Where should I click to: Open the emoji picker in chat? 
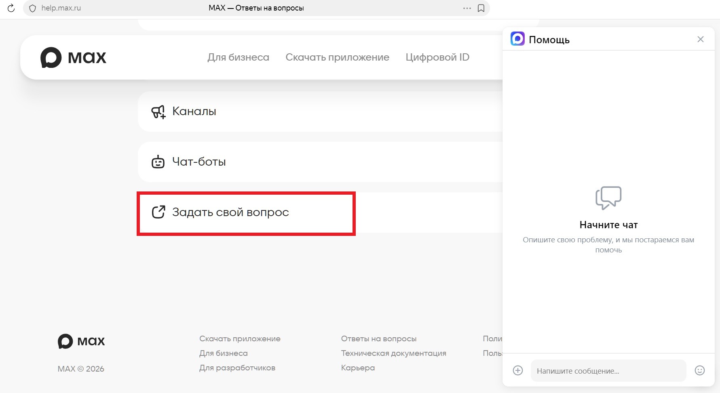(x=699, y=370)
